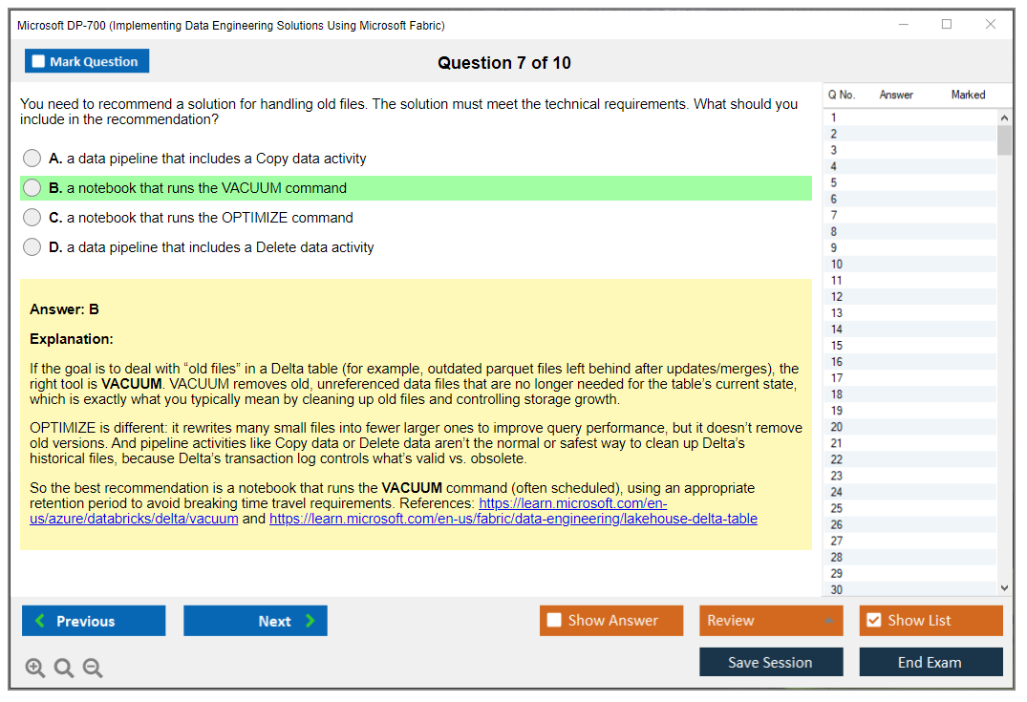Select the zoom out magnifier icon
Image resolution: width=1027 pixels, height=702 pixels.
tap(93, 668)
